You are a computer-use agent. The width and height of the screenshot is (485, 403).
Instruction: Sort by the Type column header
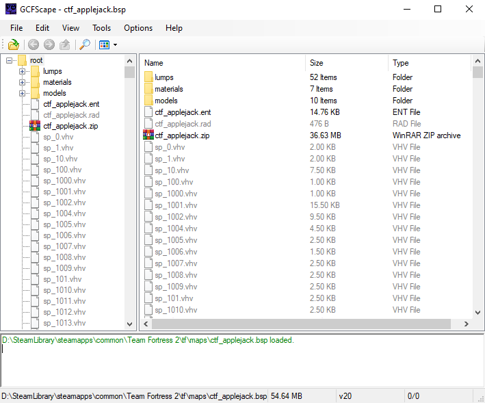pyautogui.click(x=430, y=63)
